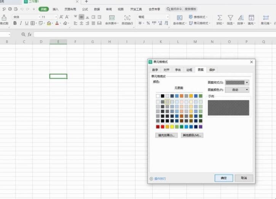276x199 pixels.
Task: Toggle Bold formatting
Action: pyautogui.click(x=15, y=23)
